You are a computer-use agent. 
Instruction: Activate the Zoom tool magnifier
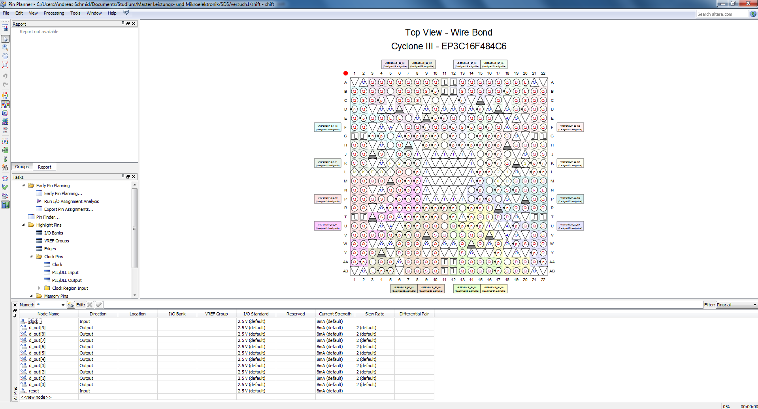point(5,47)
